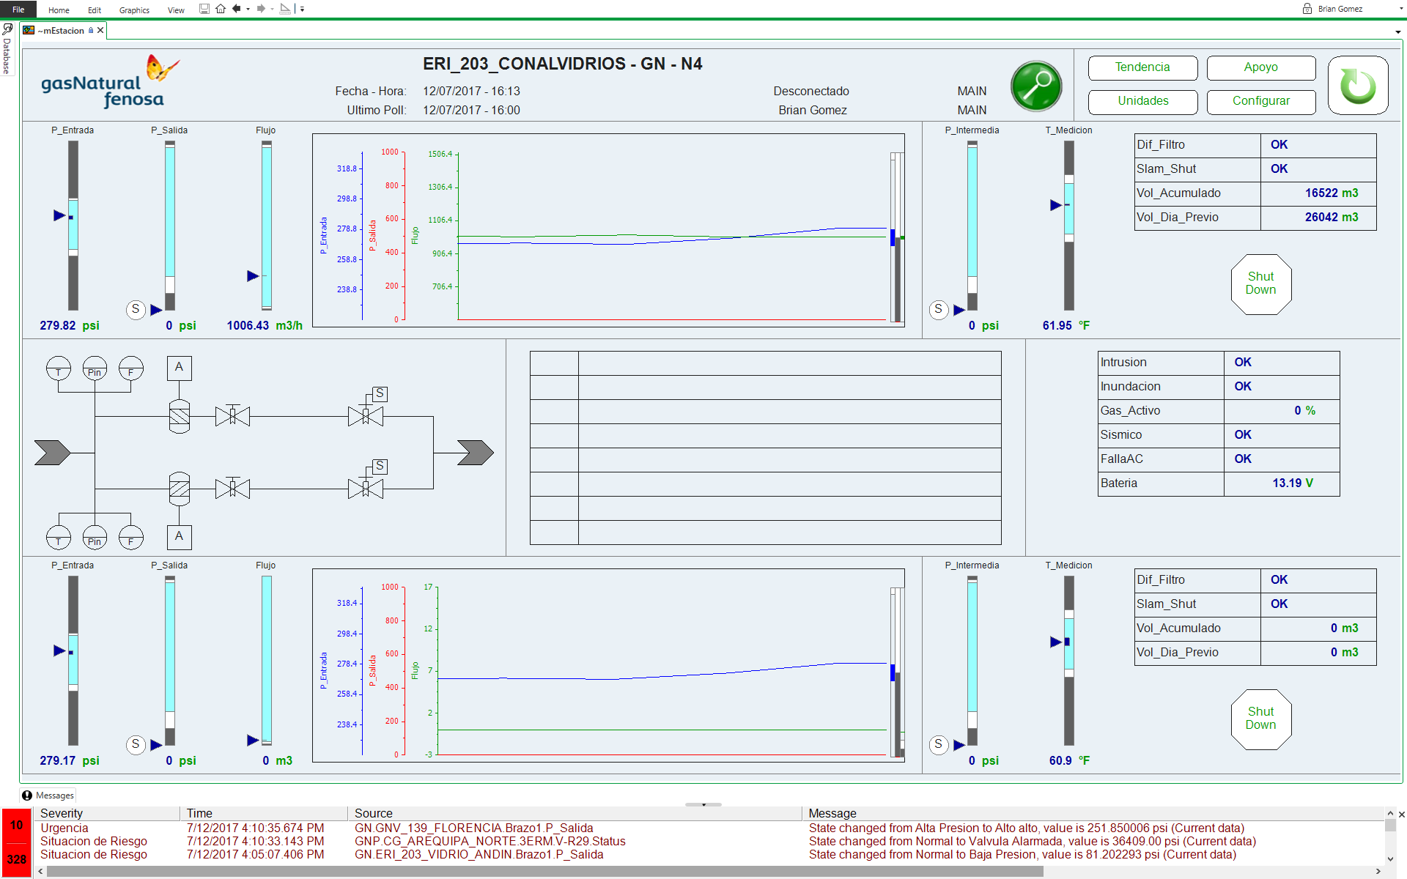Click the Save icon in the toolbar

[x=204, y=9]
